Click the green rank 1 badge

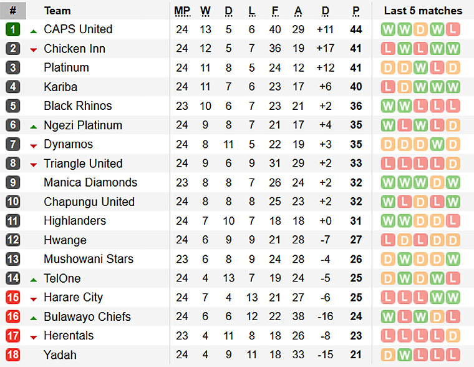12,29
